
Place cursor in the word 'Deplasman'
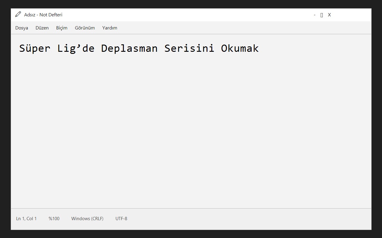(129, 48)
